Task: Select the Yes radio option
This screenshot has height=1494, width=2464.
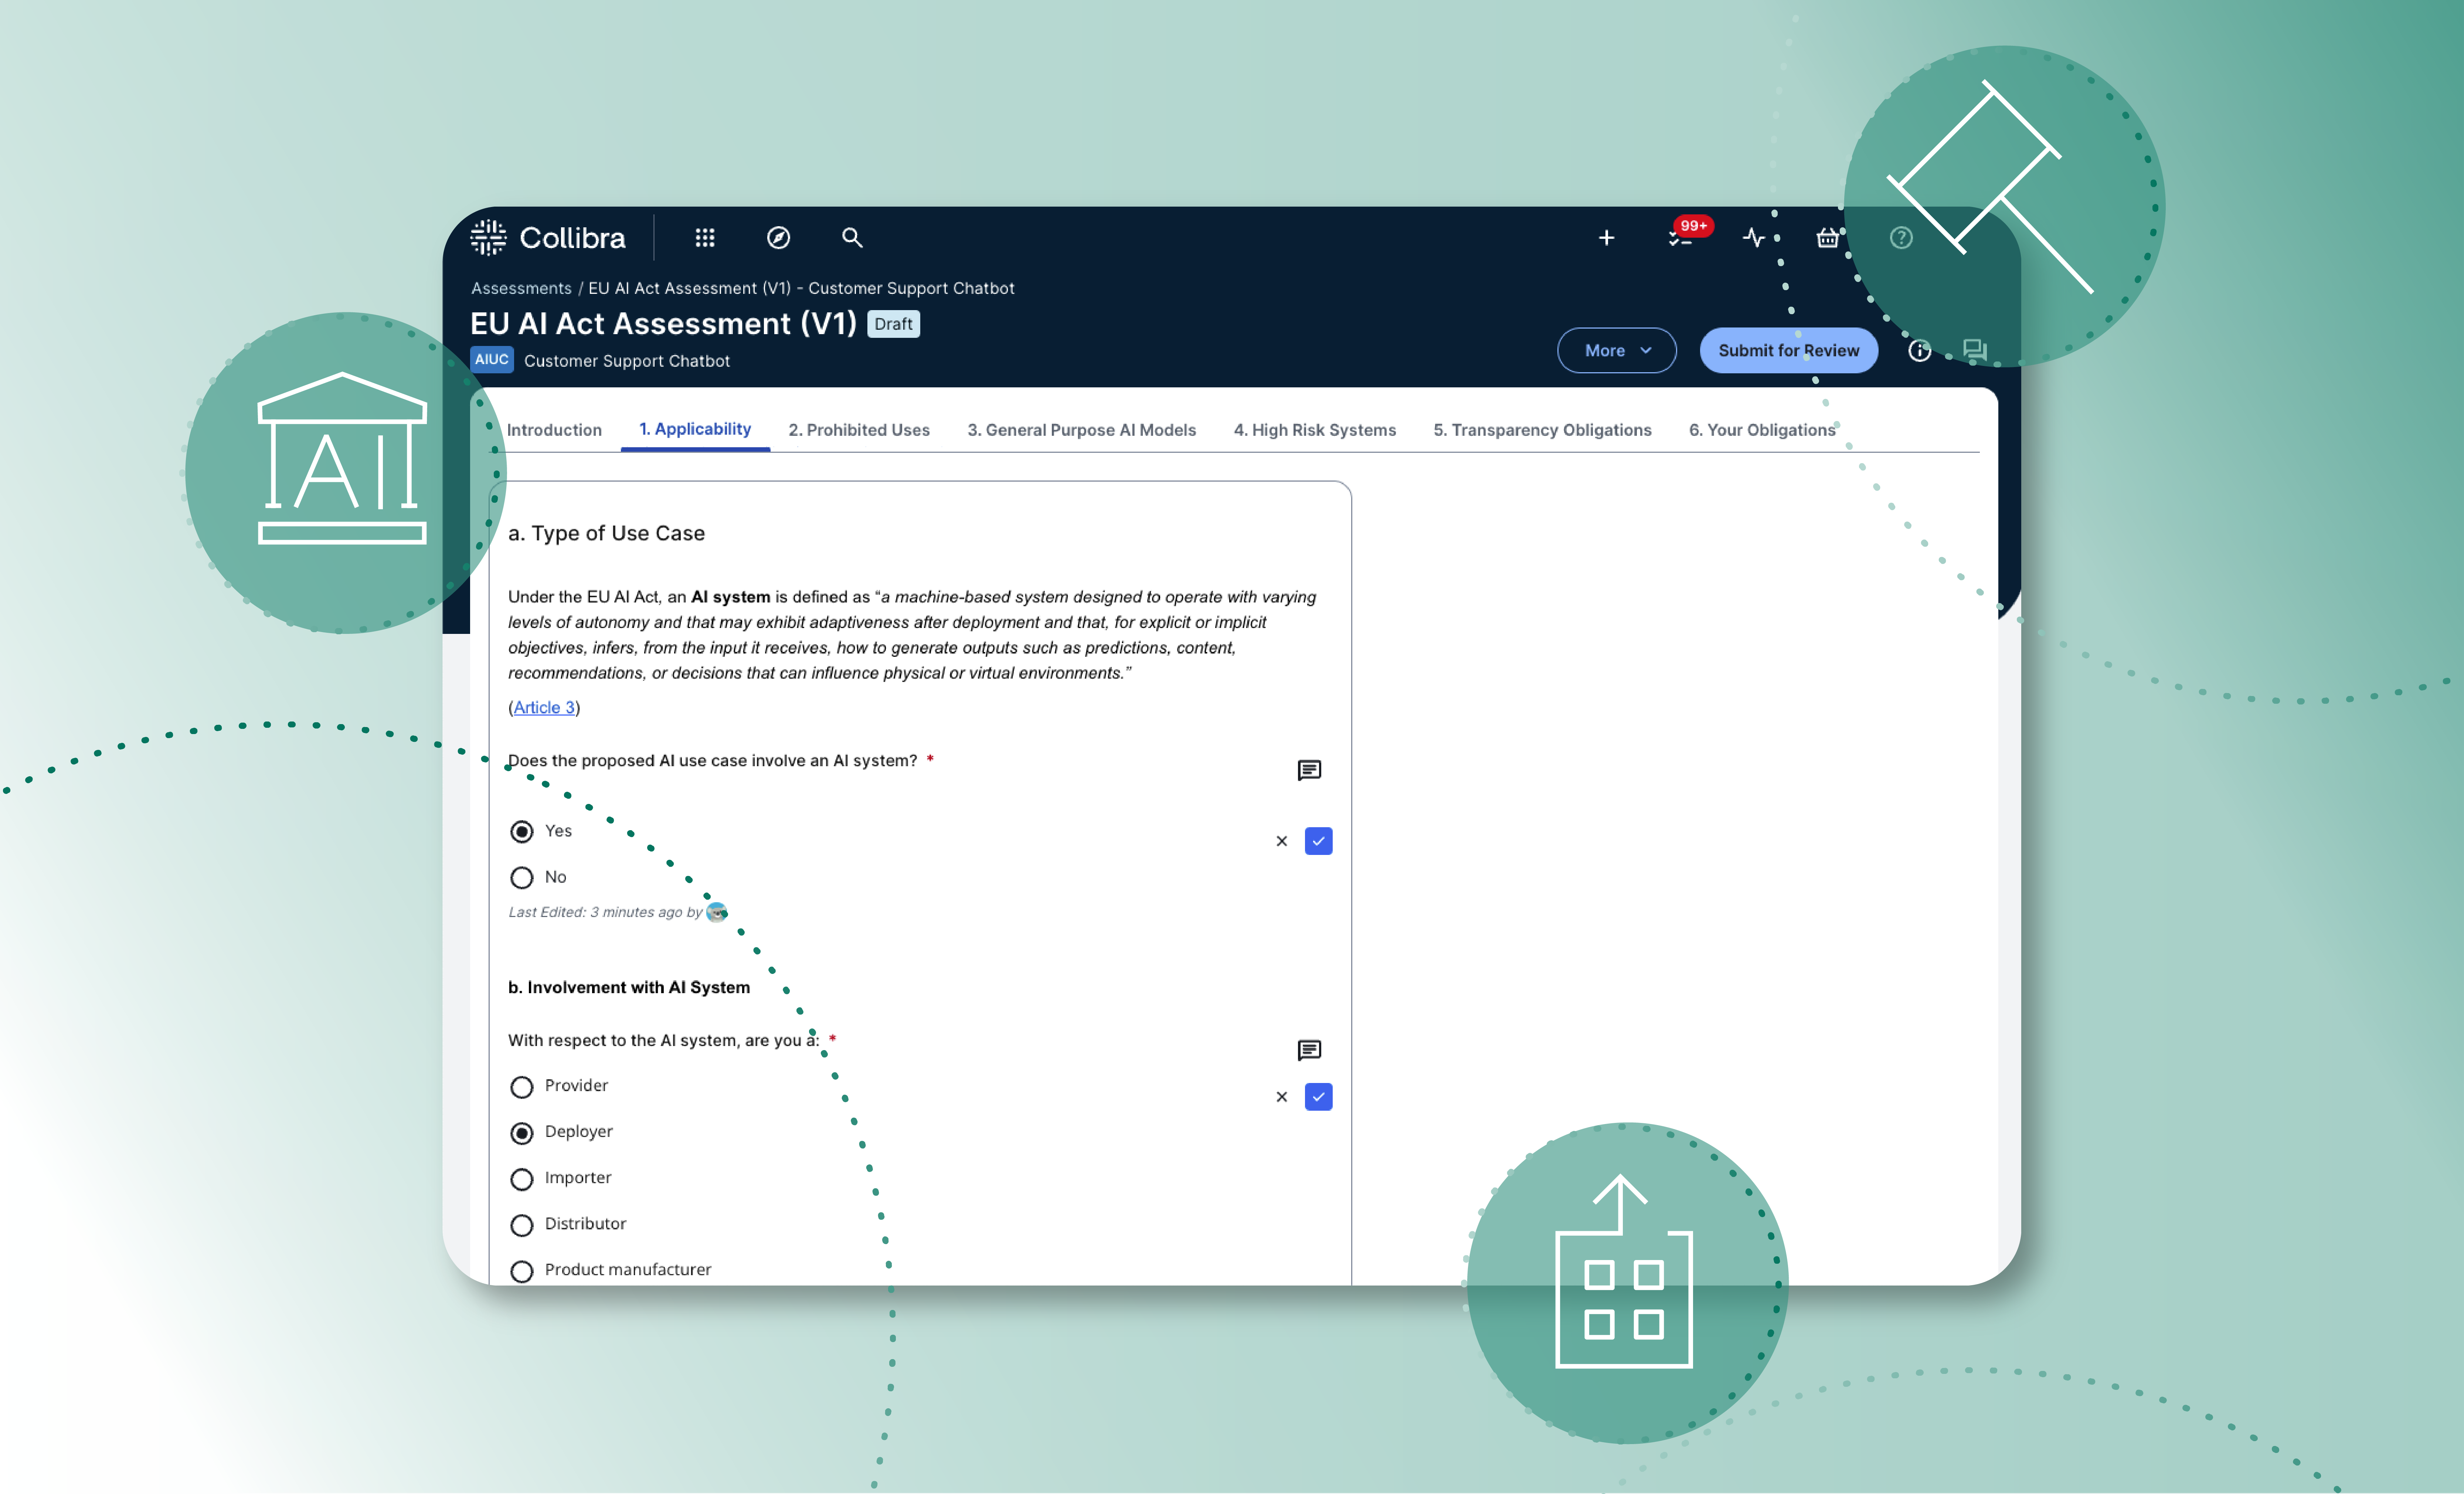Action: (x=522, y=832)
